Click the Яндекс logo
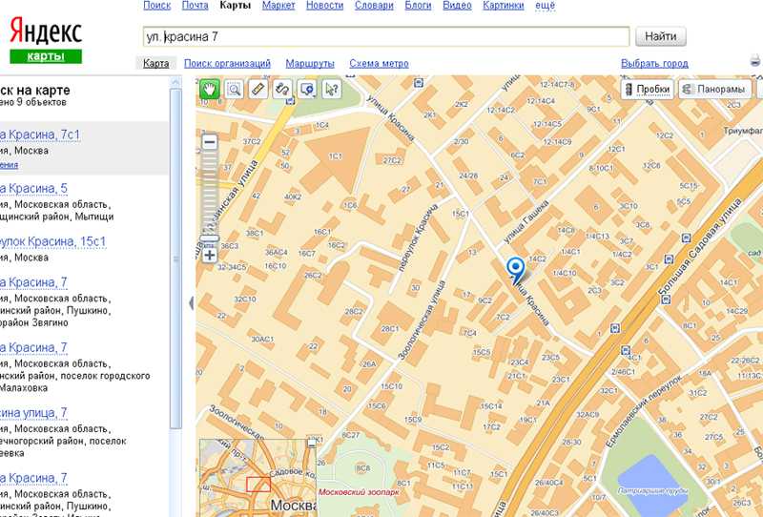The image size is (763, 517). (x=46, y=31)
